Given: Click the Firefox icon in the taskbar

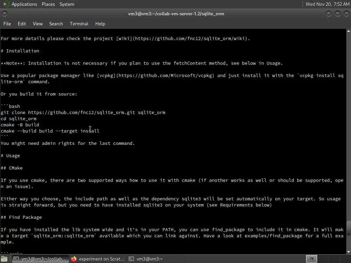Looking at the screenshot, I should pyautogui.click(x=74, y=259).
